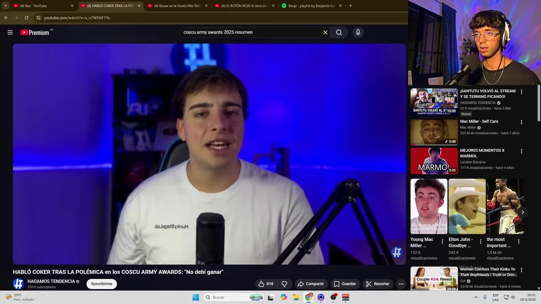Screen dimensions: 541x304
Task: Switch to Boxee en la Favela tab
Action: (x=177, y=6)
